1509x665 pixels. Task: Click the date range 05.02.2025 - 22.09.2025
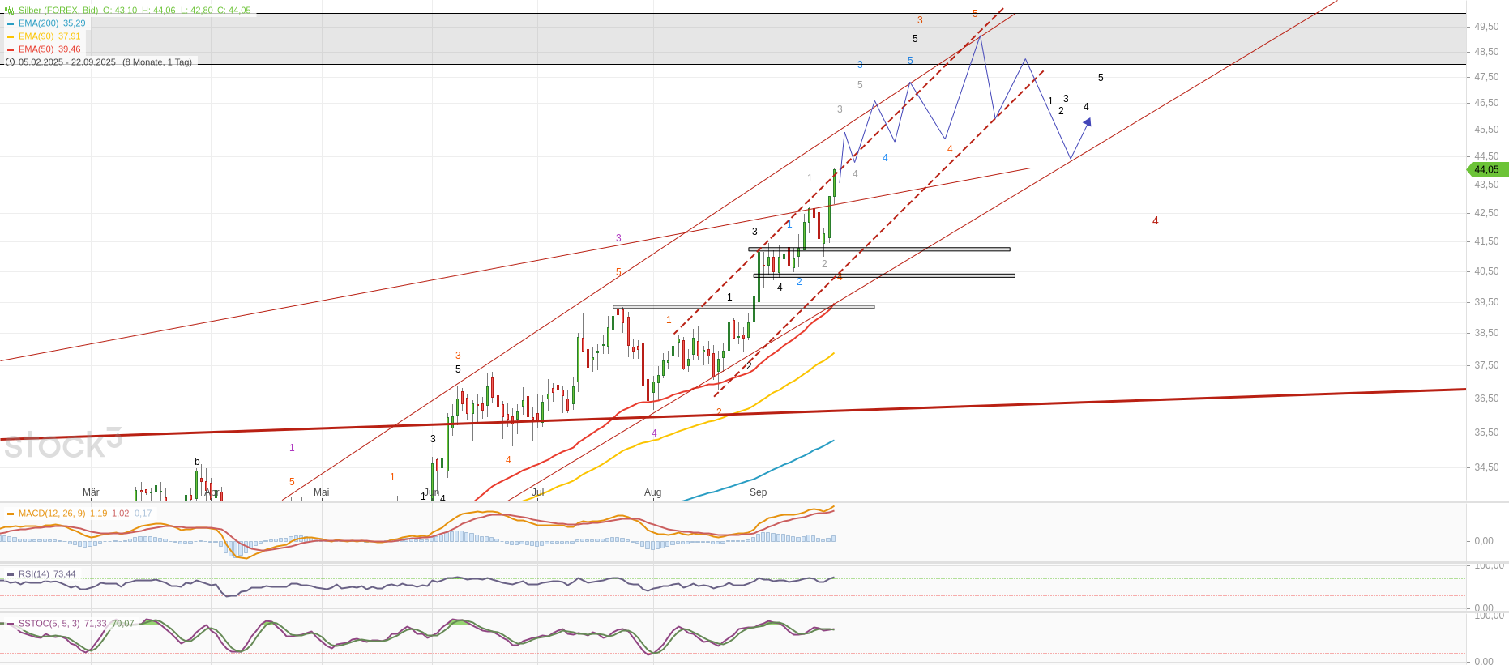(67, 62)
